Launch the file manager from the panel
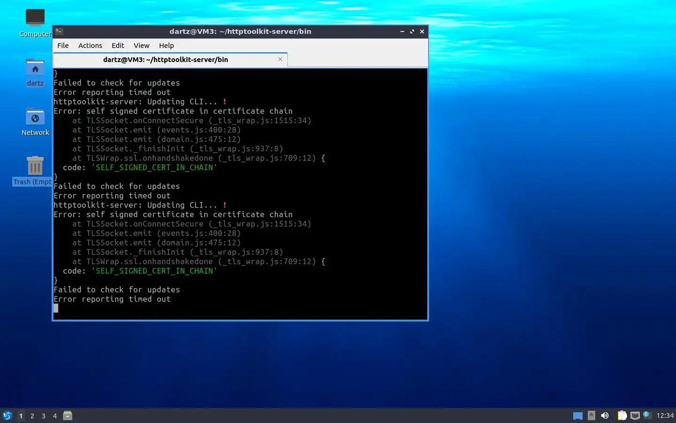 (x=68, y=415)
